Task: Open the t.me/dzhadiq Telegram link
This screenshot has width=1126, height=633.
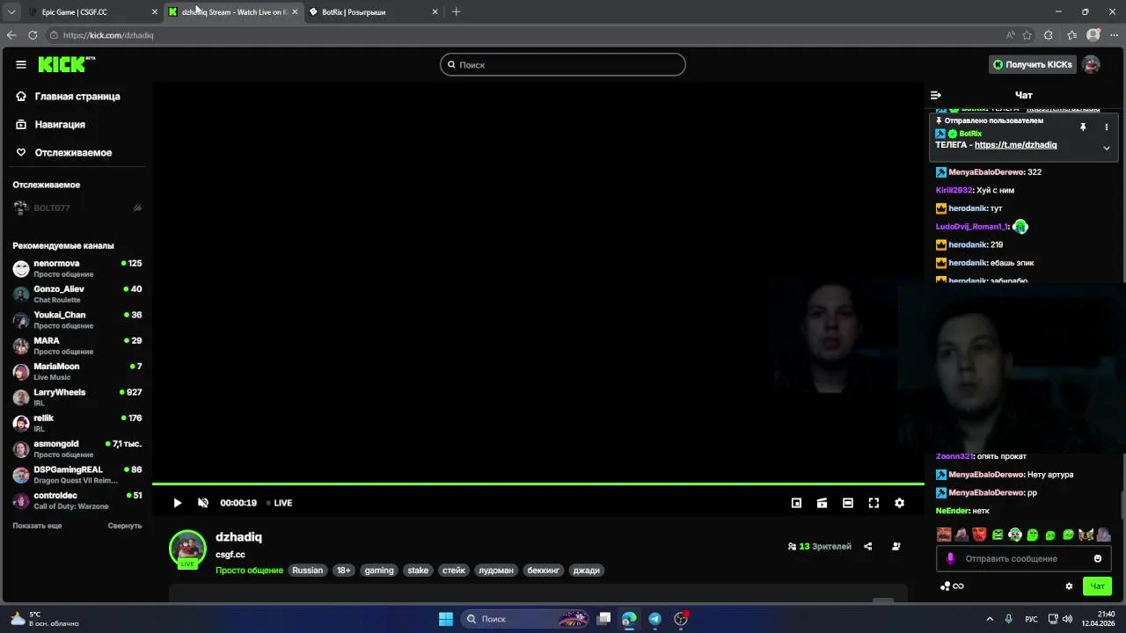Action: click(x=1015, y=145)
